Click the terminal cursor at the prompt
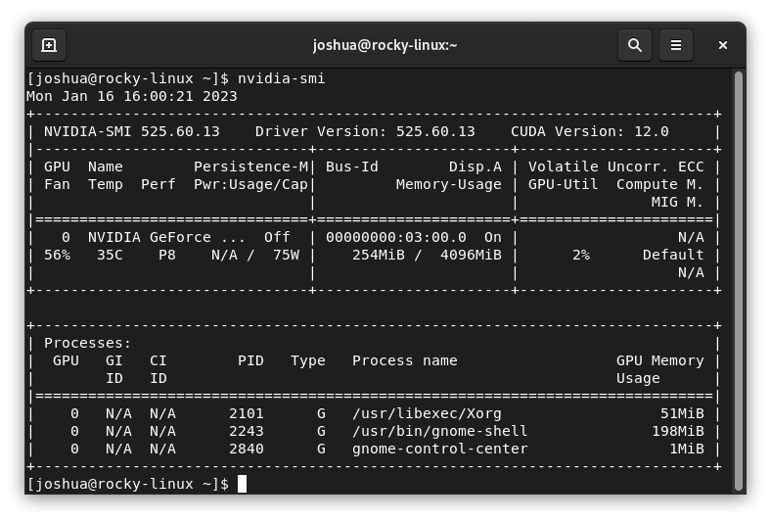The width and height of the screenshot is (771, 522). click(242, 484)
